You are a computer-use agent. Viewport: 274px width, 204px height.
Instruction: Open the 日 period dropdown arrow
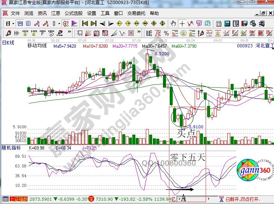coord(13,23)
